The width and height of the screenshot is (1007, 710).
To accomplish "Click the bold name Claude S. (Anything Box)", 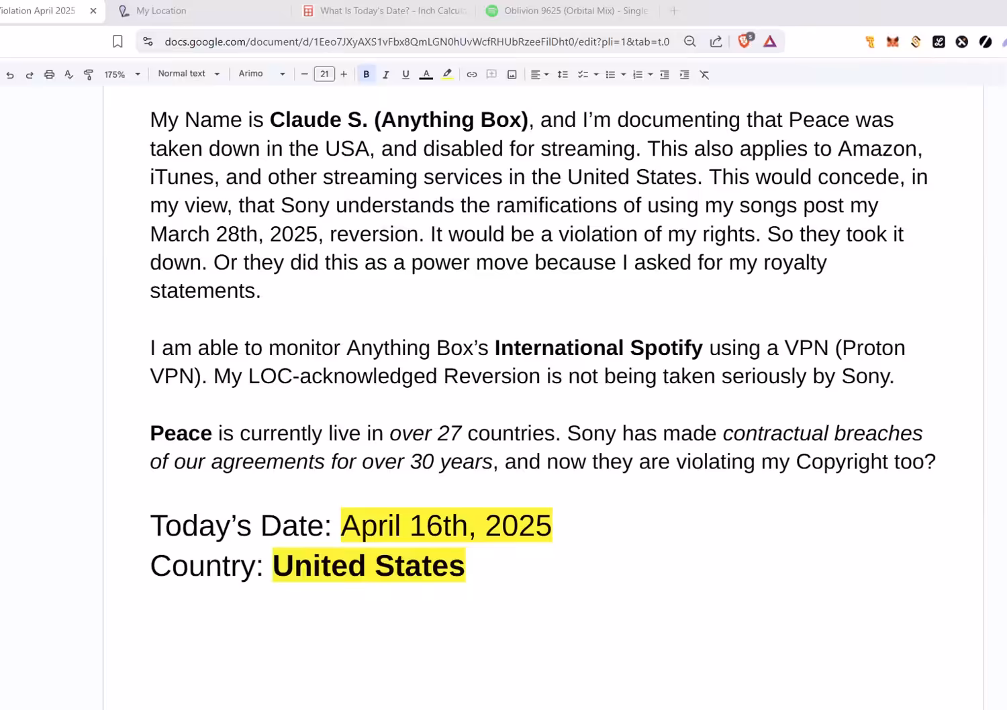I will (399, 120).
